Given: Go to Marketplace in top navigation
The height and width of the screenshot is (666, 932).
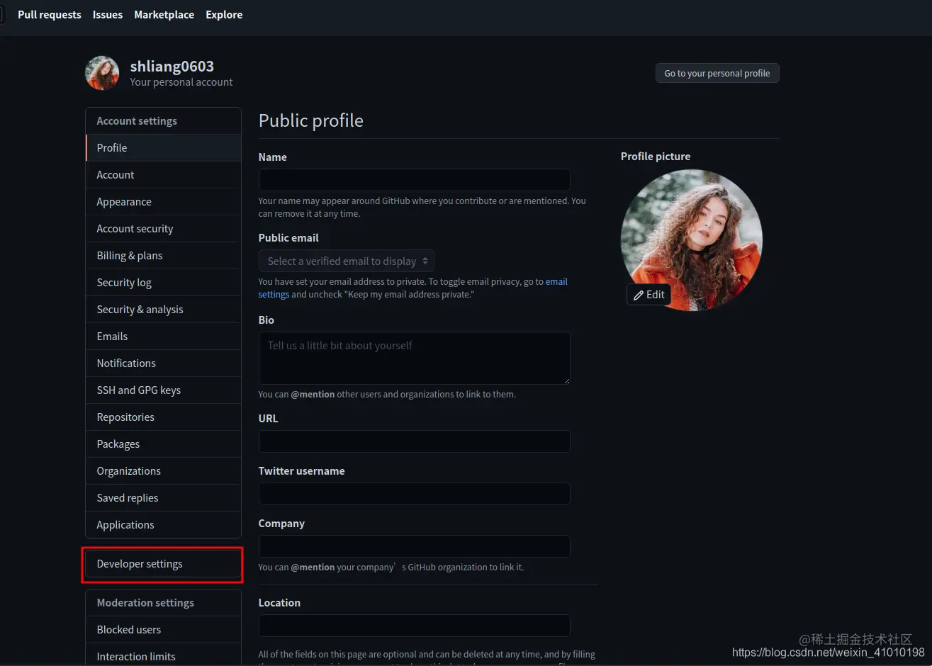Looking at the screenshot, I should coord(164,14).
